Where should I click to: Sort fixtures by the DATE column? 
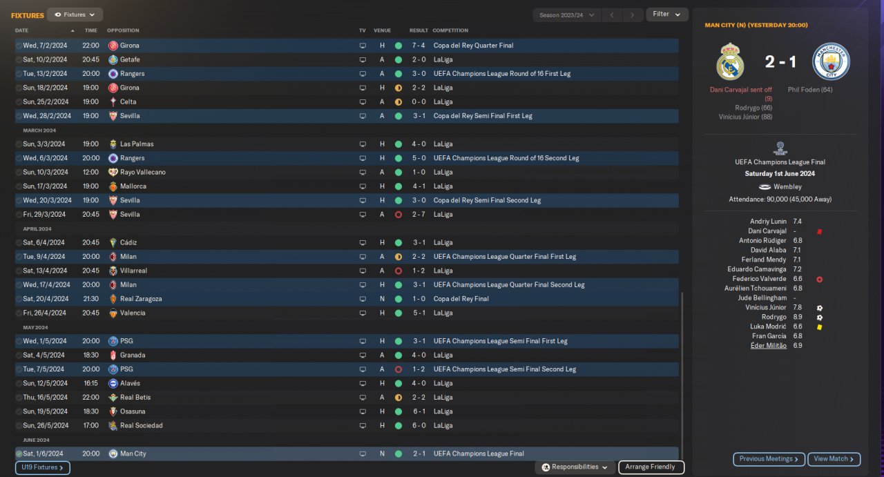[22, 30]
